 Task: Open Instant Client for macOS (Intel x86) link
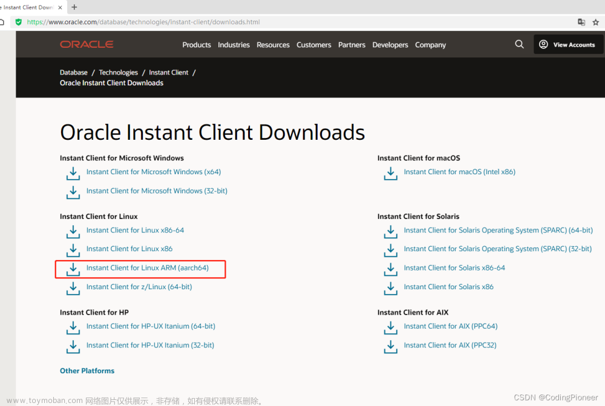(x=460, y=172)
